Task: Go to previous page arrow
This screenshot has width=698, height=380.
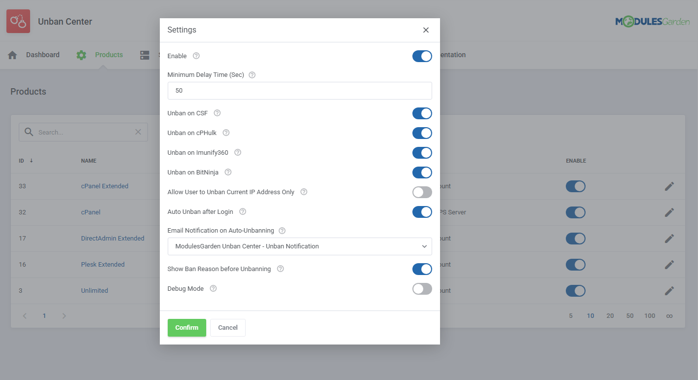Action: 25,316
